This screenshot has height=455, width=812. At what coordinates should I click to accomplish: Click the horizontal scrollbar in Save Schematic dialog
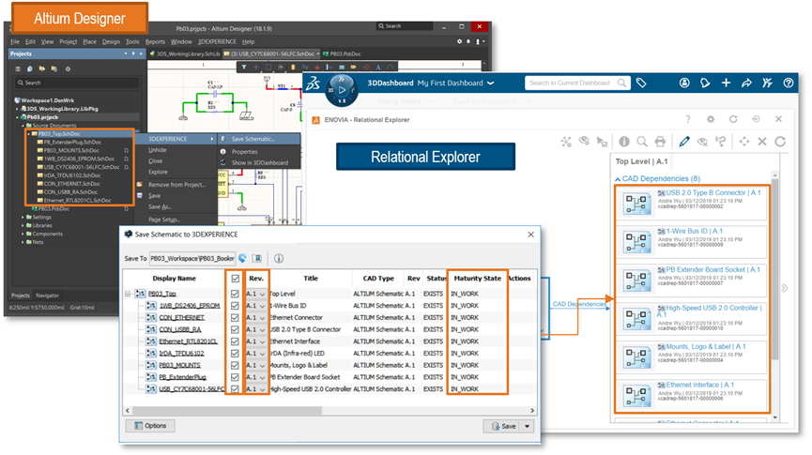coord(227,411)
